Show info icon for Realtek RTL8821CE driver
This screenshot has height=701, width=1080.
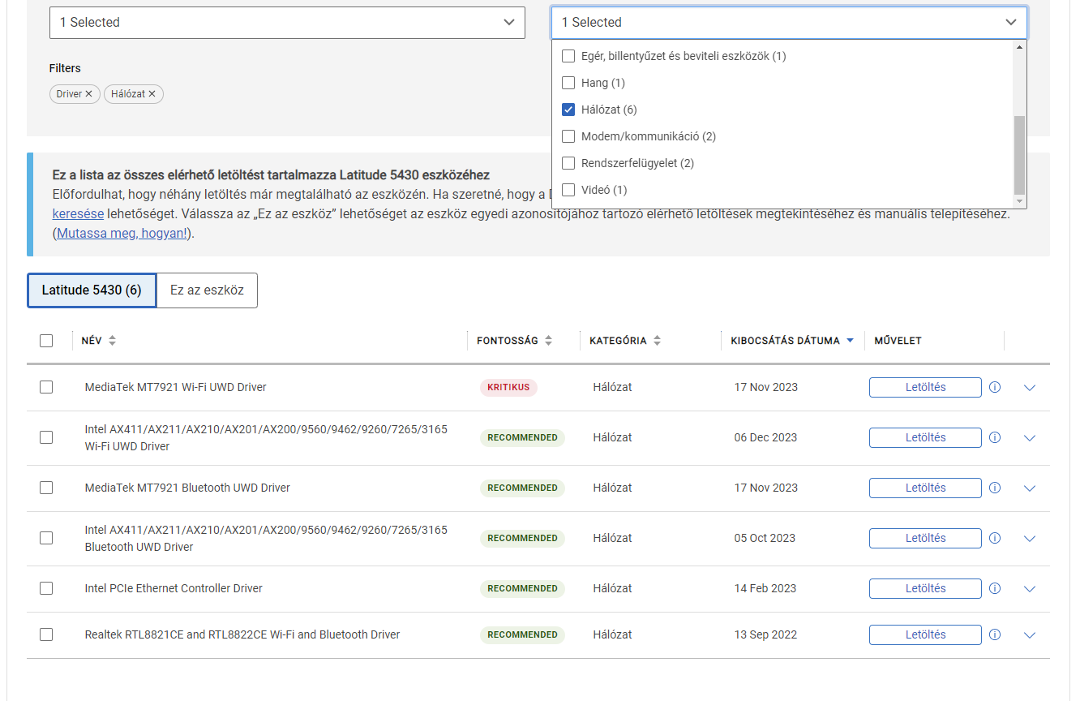[x=995, y=634]
